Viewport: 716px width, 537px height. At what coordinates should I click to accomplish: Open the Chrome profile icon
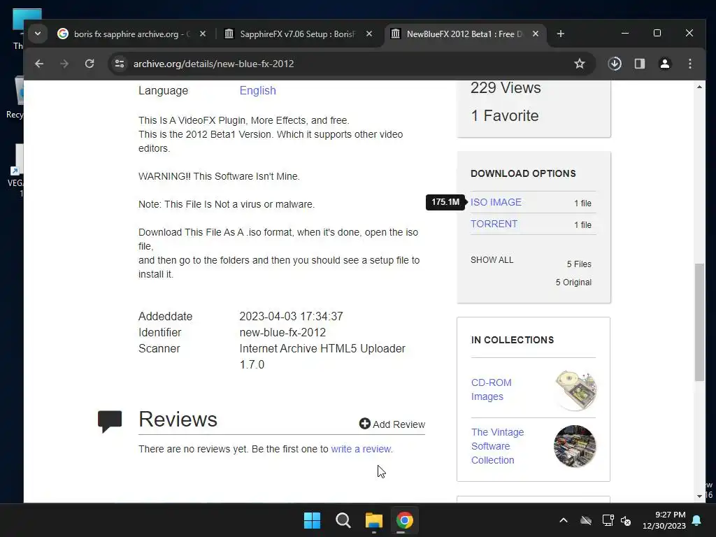coord(665,64)
